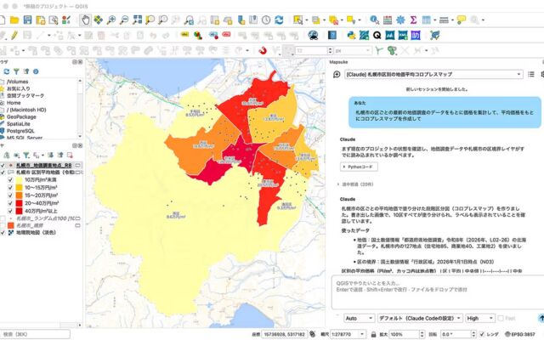
Task: Select the Pan Map hand tool
Action: pos(85,20)
